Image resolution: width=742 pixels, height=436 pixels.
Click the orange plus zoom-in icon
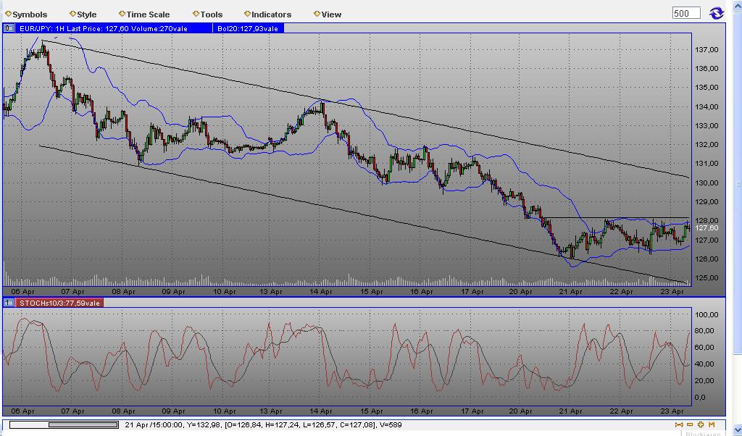(701, 424)
